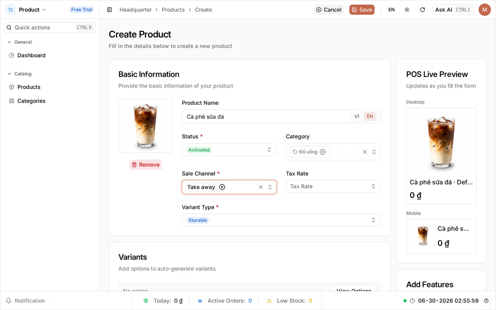Save the new product
Viewport: 496px width, 310px height.
coord(362,9)
